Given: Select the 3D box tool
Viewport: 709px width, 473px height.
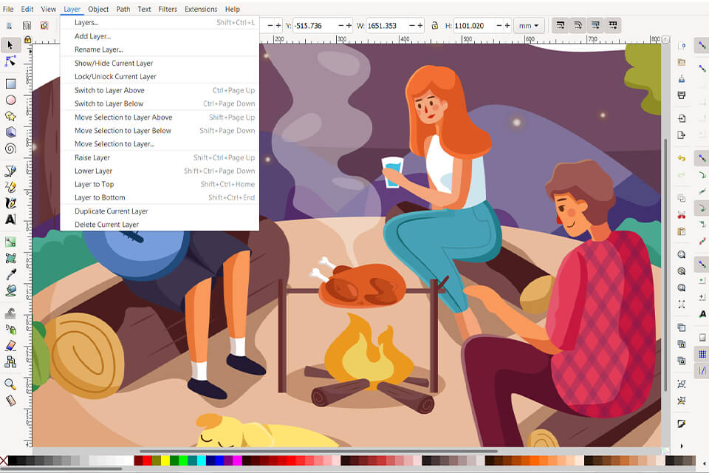Looking at the screenshot, I should coord(10,132).
